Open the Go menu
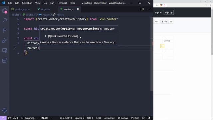The height and width of the screenshot is (120, 213). tap(45, 3)
